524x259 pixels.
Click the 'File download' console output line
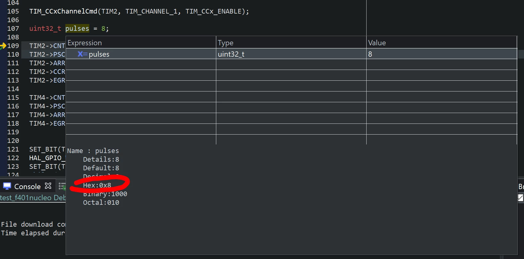point(33,225)
